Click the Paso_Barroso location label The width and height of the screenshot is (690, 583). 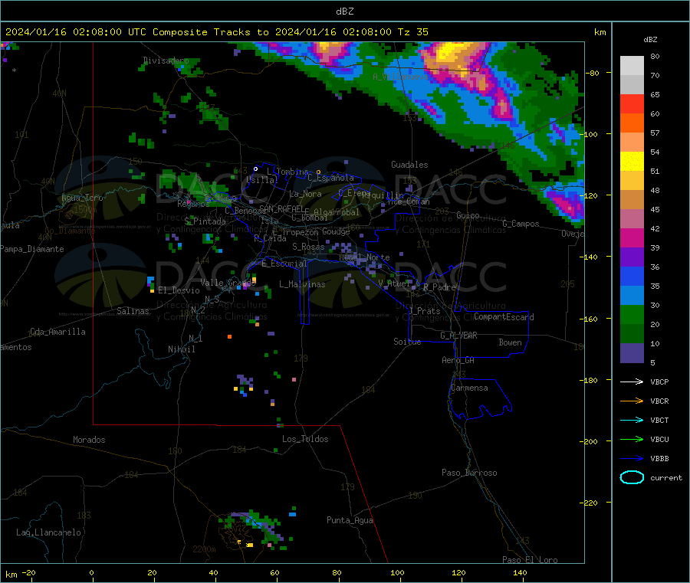point(469,473)
